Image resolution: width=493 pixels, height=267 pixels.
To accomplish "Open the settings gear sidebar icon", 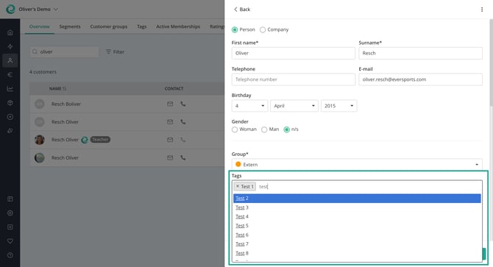I will pyautogui.click(x=10, y=213).
